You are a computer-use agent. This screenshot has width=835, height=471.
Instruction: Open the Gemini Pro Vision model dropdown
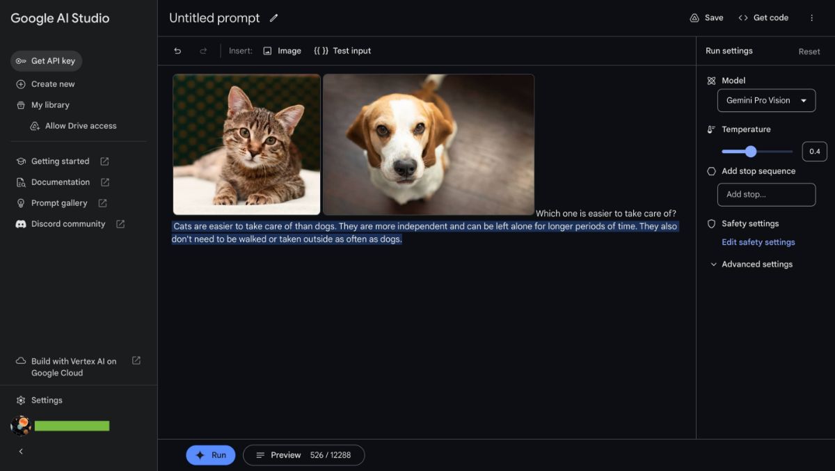766,100
